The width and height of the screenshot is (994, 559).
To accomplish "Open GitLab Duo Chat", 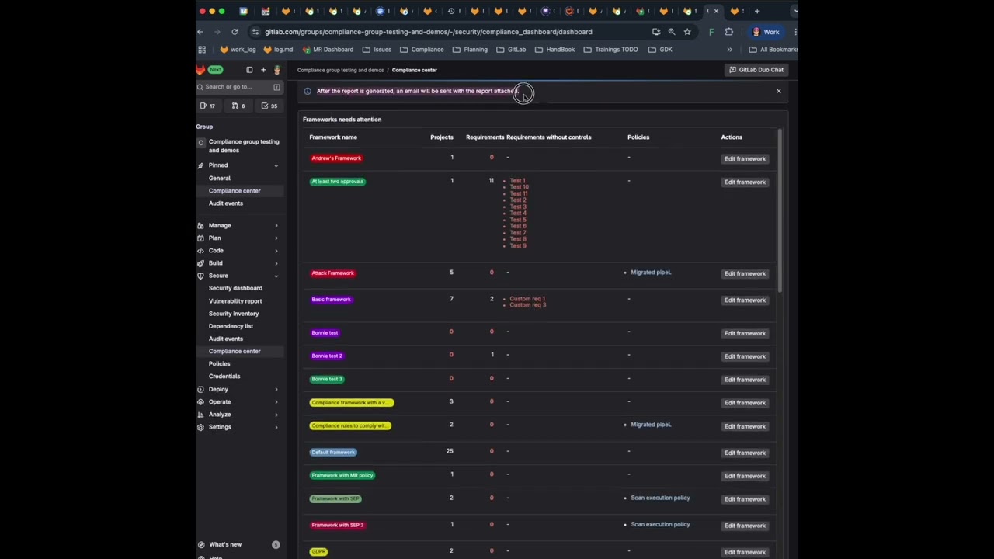I will (x=756, y=70).
